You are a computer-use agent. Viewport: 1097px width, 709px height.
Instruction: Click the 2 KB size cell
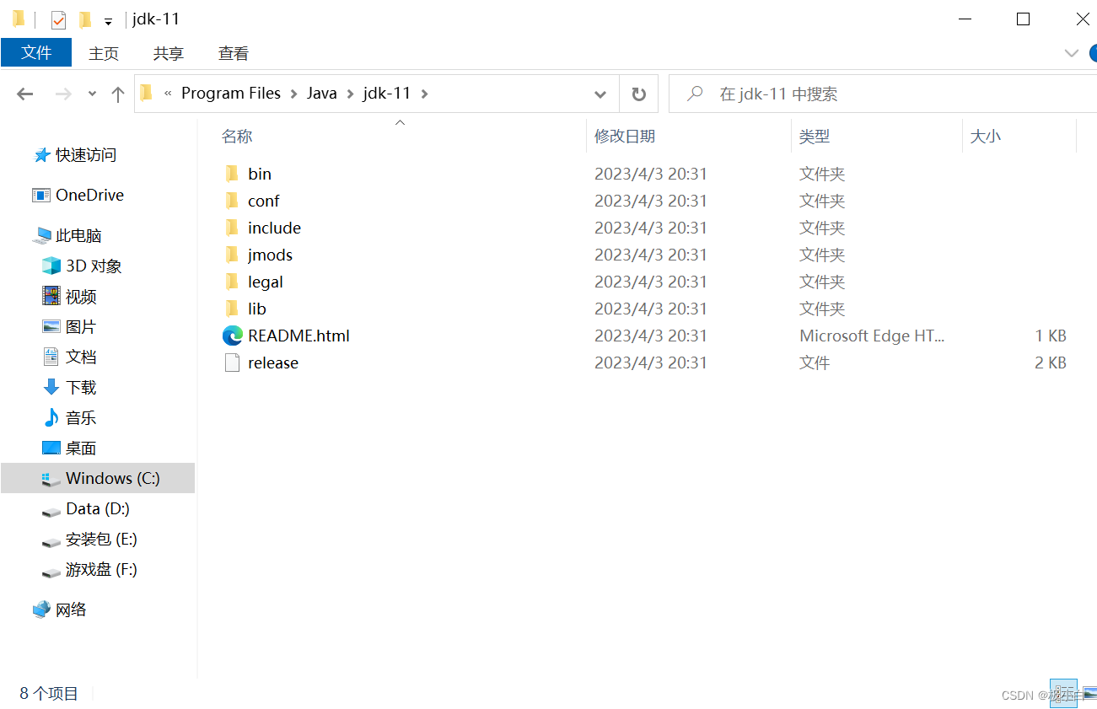[1051, 363]
